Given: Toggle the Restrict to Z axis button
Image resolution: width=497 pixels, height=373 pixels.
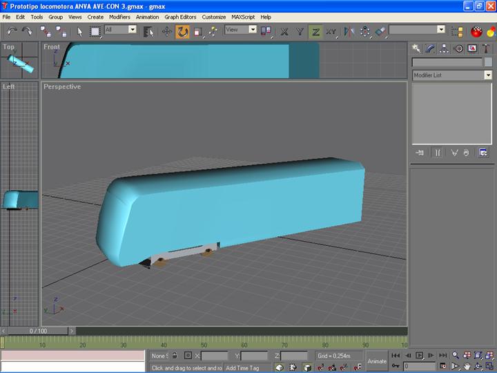Looking at the screenshot, I should (x=315, y=31).
